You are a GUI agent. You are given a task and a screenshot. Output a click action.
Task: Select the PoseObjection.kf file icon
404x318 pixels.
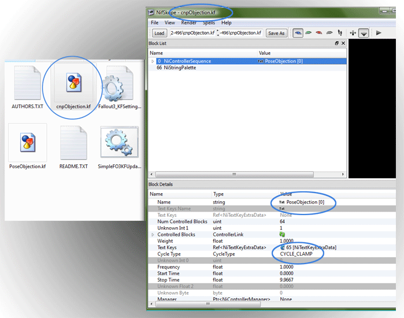pyautogui.click(x=28, y=142)
